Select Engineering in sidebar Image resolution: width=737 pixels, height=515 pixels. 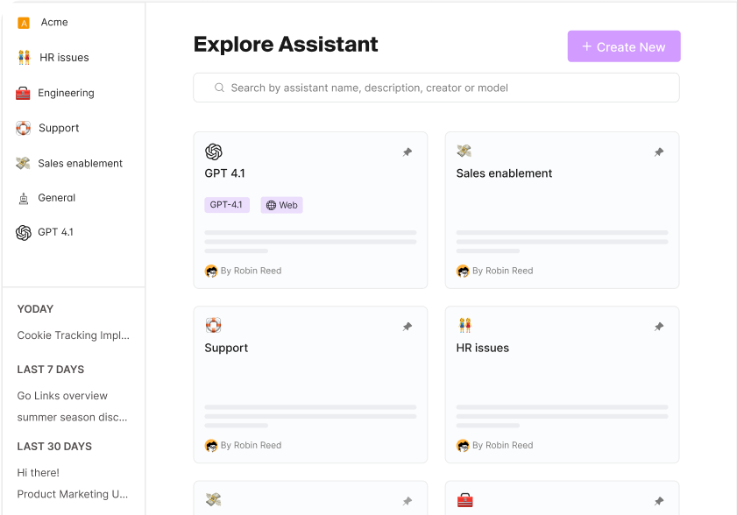(x=66, y=93)
